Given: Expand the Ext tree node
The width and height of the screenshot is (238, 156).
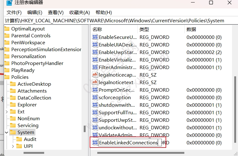Looking at the screenshot, I should pos(7,112).
